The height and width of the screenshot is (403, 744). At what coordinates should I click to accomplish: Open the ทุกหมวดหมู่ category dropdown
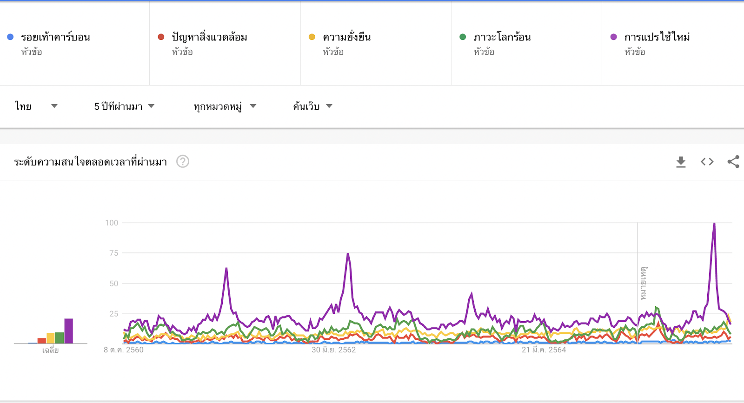click(x=225, y=106)
